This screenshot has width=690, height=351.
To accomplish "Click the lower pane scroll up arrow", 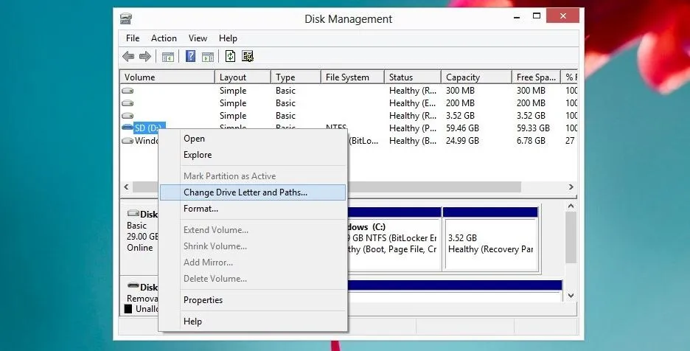I will pos(571,206).
